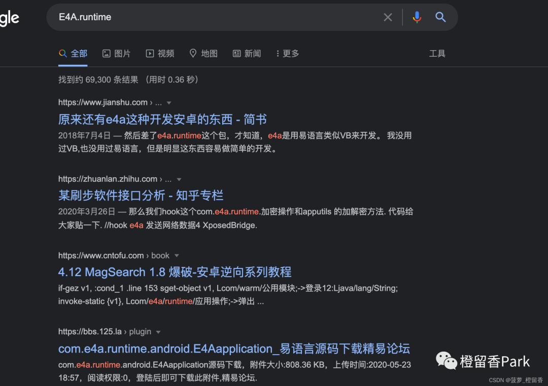Submit search using magnifier icon
548x386 pixels.
440,17
